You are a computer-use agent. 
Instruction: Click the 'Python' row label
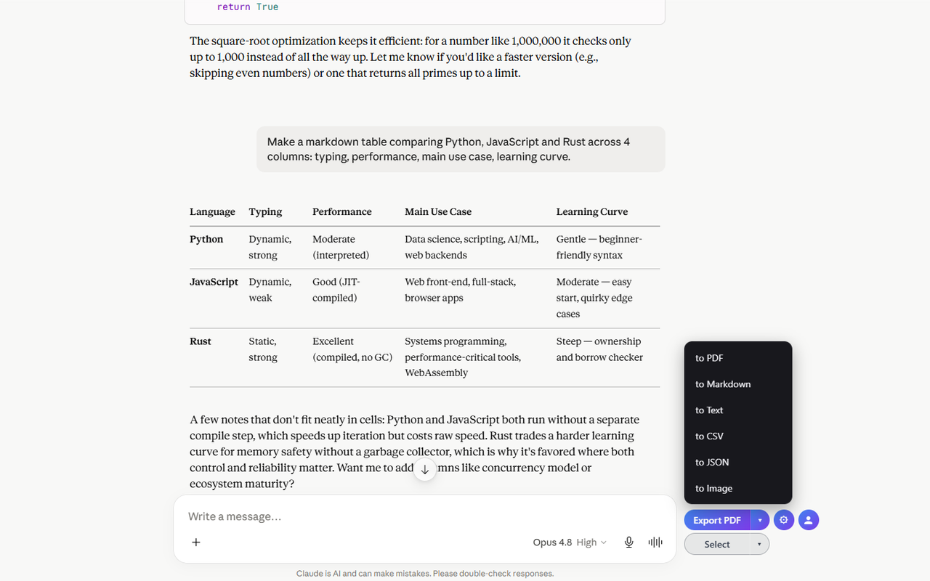[206, 239]
